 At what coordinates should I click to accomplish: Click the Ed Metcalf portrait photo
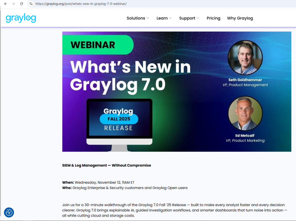[245, 113]
